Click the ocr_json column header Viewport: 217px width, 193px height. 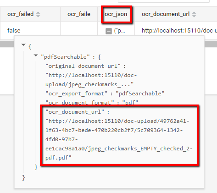[x=116, y=14]
